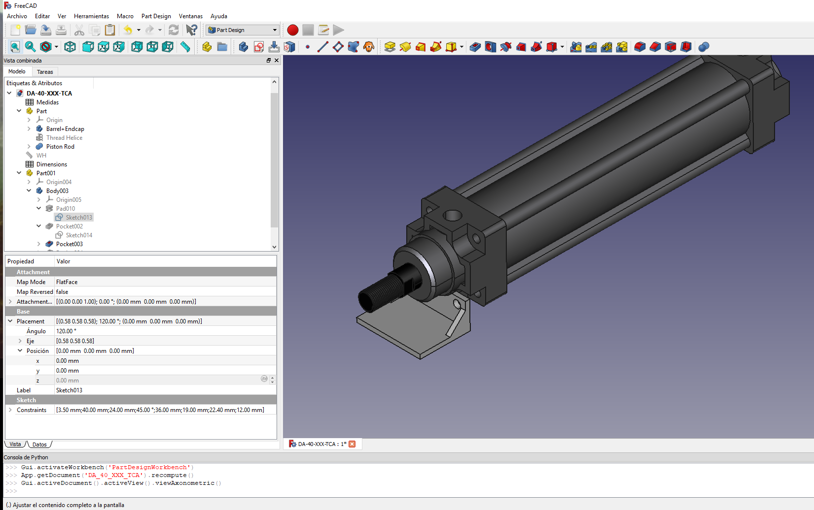
Task: Select the Datos property tab
Action: (39, 445)
